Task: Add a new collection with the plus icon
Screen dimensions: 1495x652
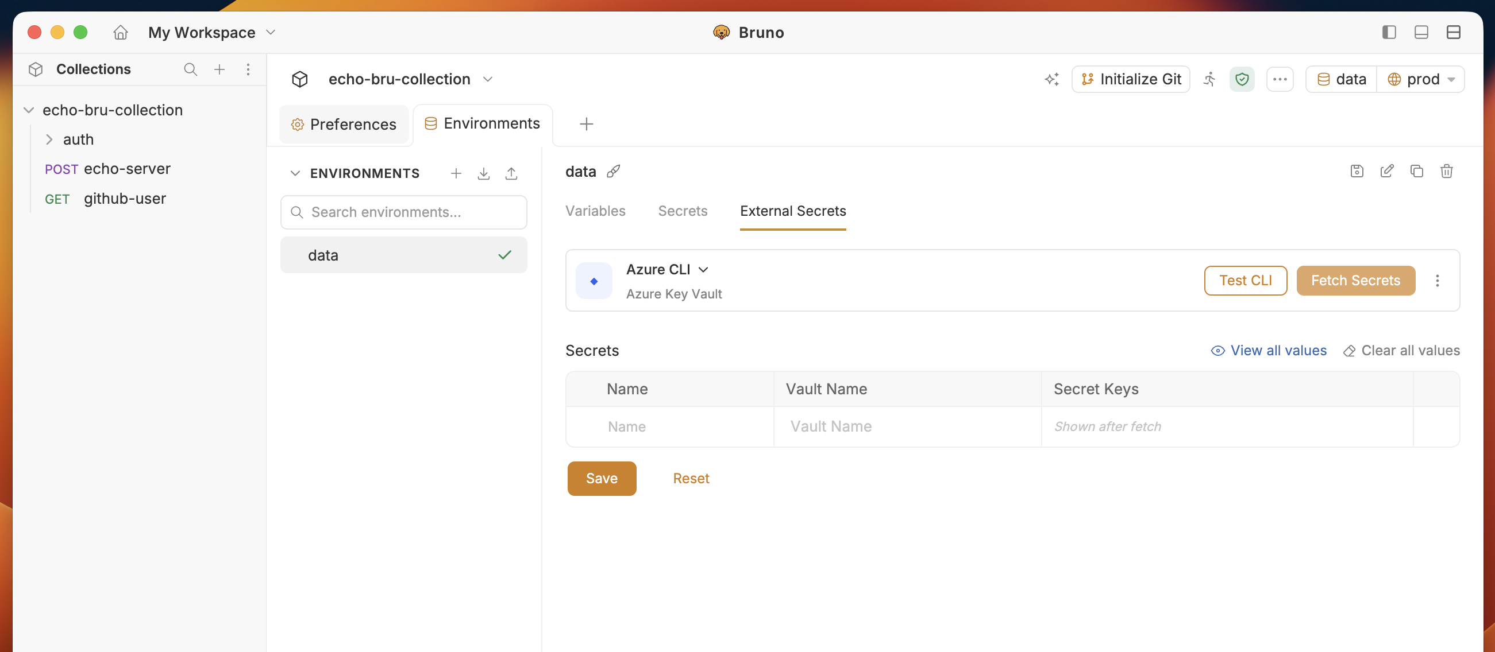Action: click(219, 69)
